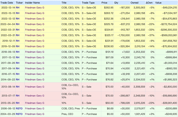The width and height of the screenshot is (178, 117).
Task: Open RH ticker link in 2022-12-14 row
Action: [18, 8]
